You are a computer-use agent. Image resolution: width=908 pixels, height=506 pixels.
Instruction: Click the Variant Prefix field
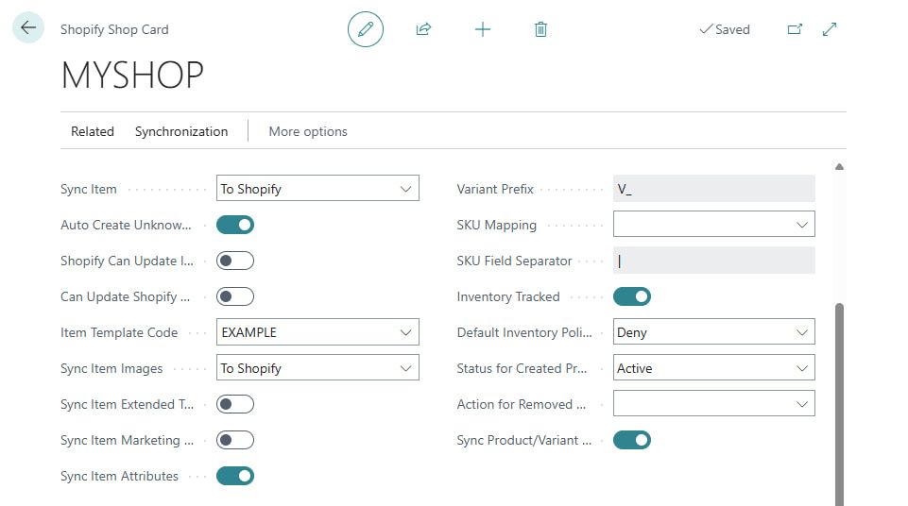pyautogui.click(x=714, y=189)
